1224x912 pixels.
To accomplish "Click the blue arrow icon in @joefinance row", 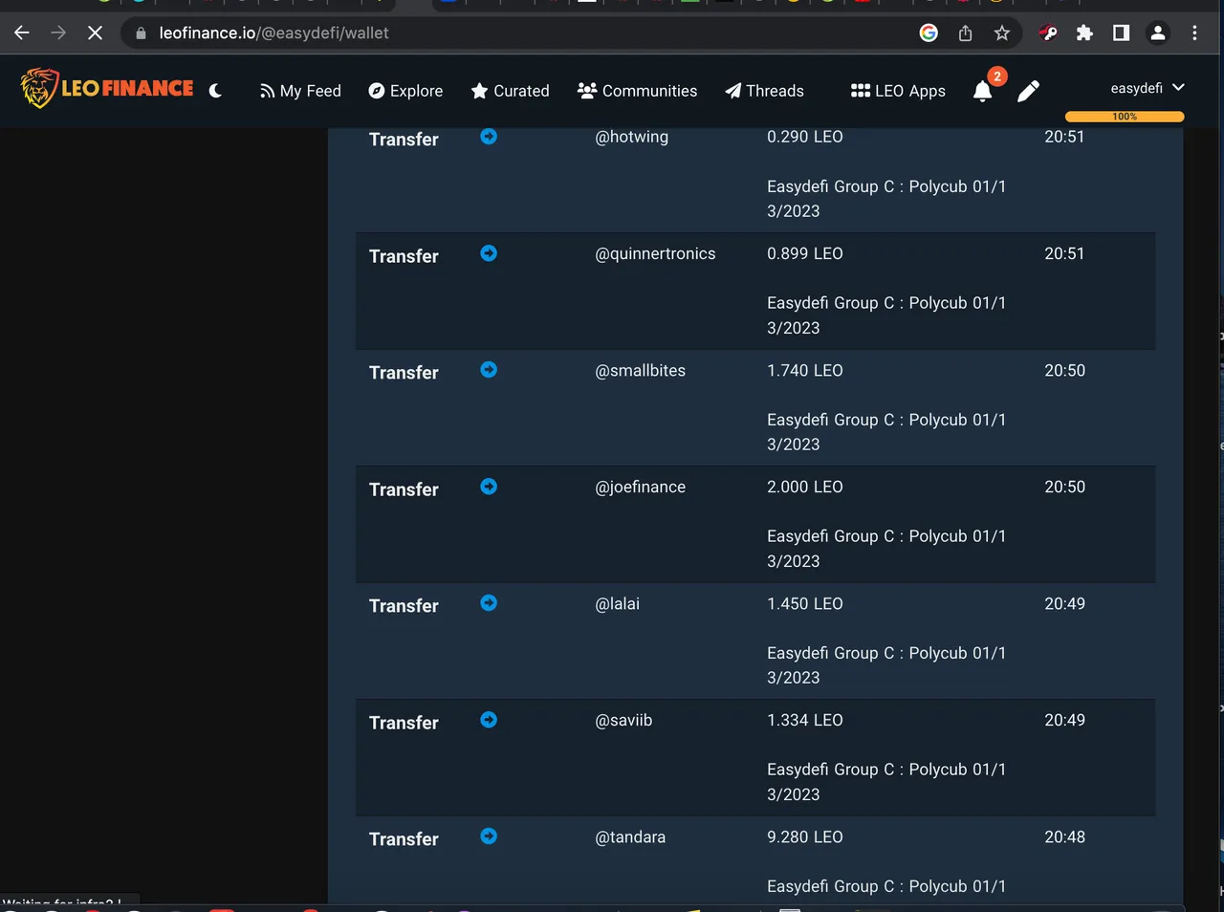I will [489, 487].
